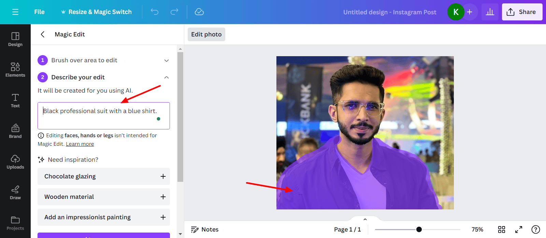Open the Uploads sidebar panel

pos(15,162)
